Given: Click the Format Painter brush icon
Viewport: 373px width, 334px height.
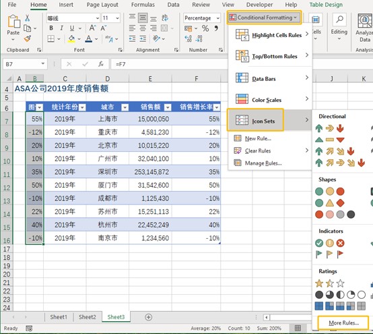Looking at the screenshot, I should coord(28,38).
